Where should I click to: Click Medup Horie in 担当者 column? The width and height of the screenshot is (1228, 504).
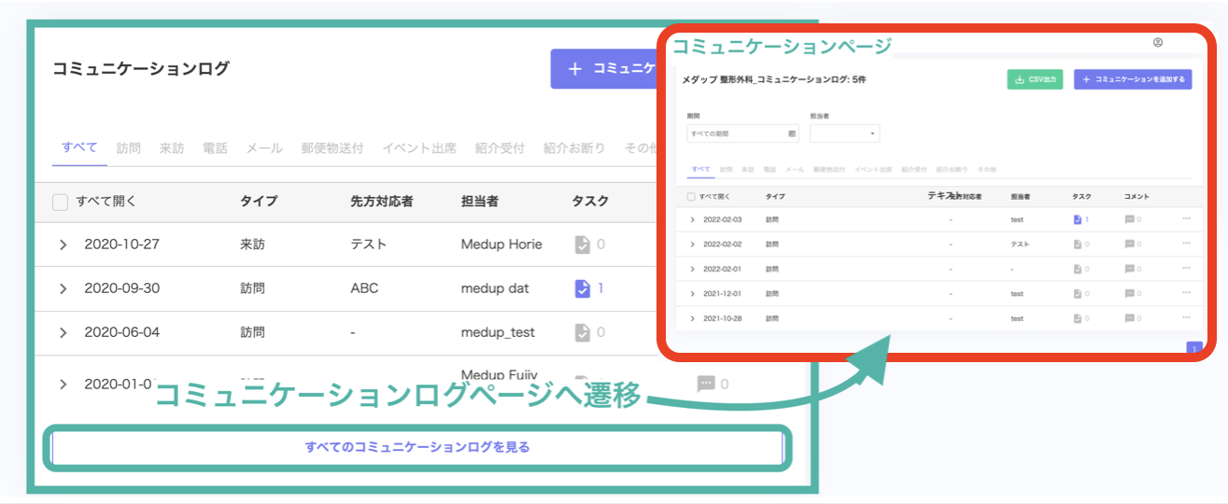pos(501,244)
